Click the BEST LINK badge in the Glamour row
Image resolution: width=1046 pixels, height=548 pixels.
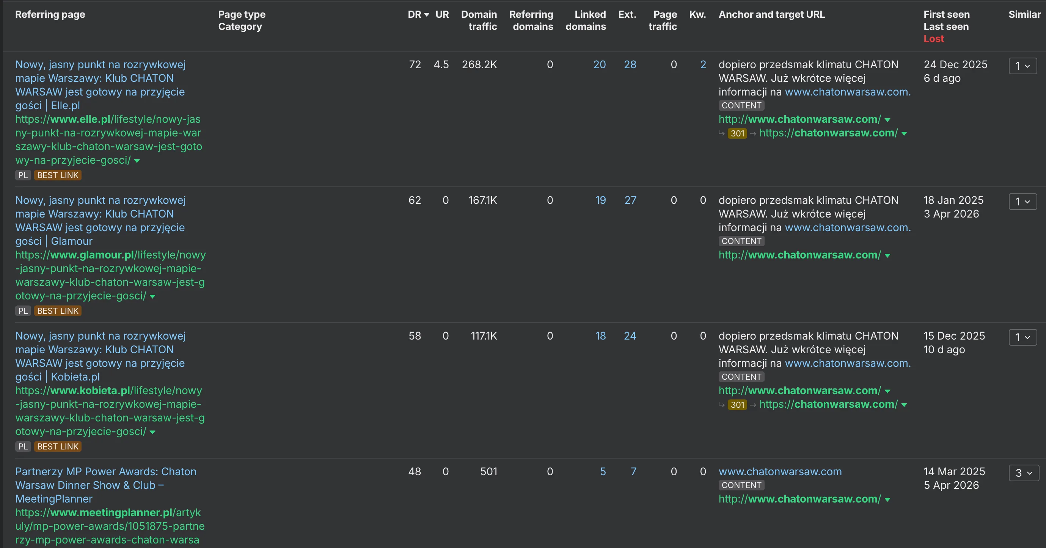(x=58, y=311)
